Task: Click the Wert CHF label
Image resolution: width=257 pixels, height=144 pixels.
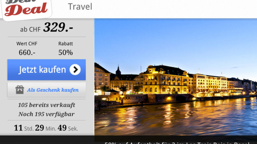Action: [27, 44]
